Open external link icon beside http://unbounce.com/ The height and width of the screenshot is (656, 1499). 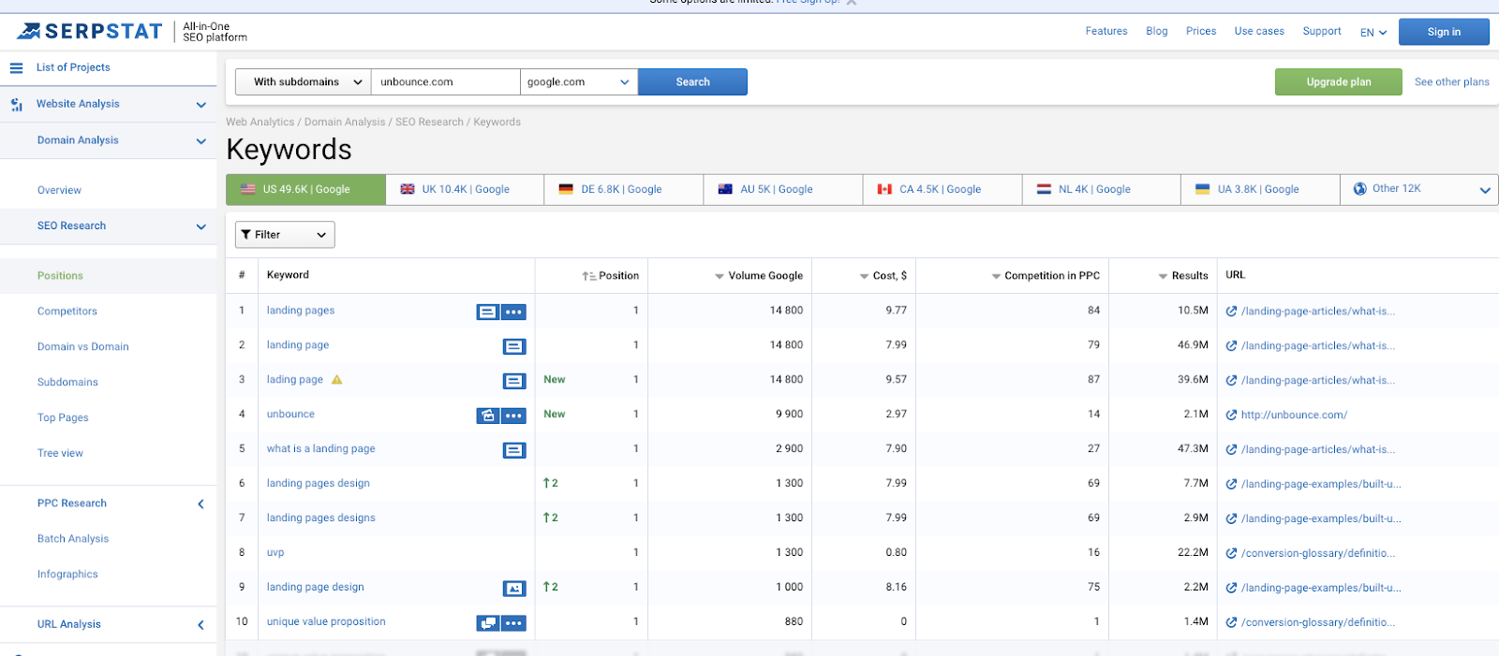pos(1232,415)
